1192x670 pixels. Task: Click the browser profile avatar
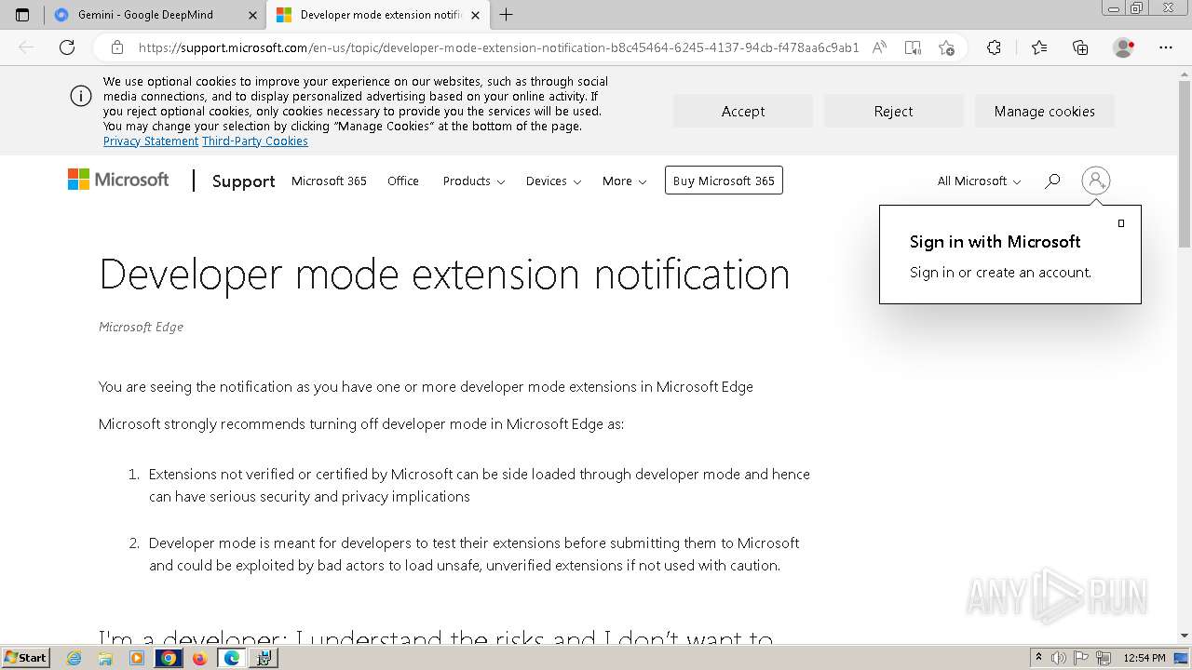coord(1124,47)
